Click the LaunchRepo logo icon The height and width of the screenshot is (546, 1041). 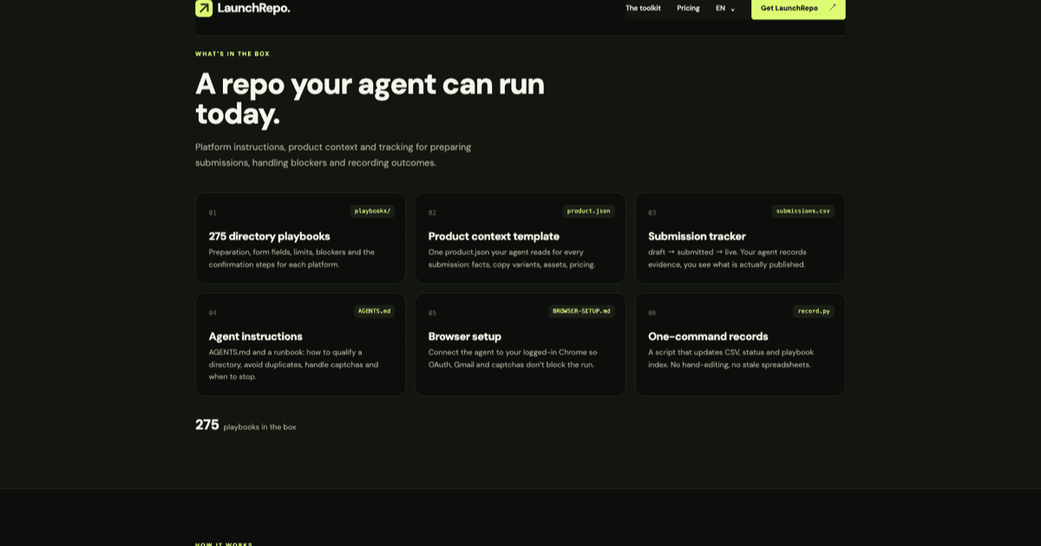pyautogui.click(x=204, y=8)
